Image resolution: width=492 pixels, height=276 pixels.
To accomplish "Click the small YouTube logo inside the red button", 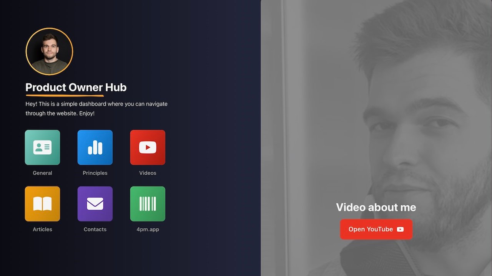I will tap(400, 229).
